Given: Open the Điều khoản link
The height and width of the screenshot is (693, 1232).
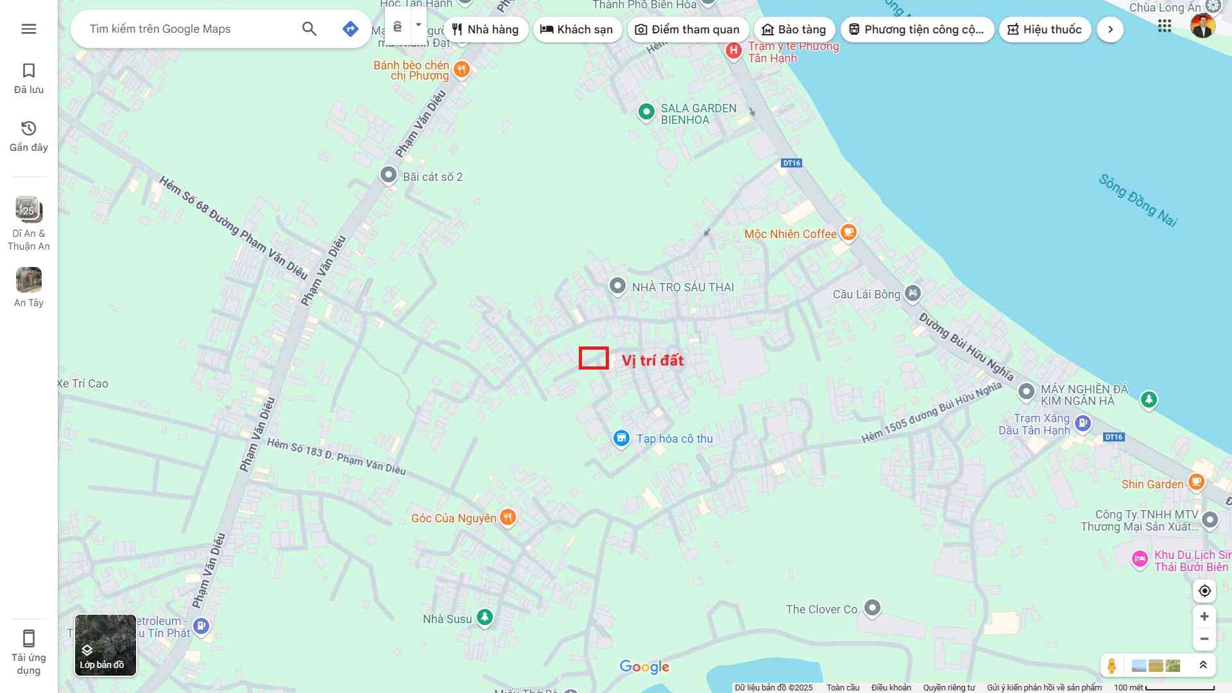Looking at the screenshot, I should click(x=891, y=687).
